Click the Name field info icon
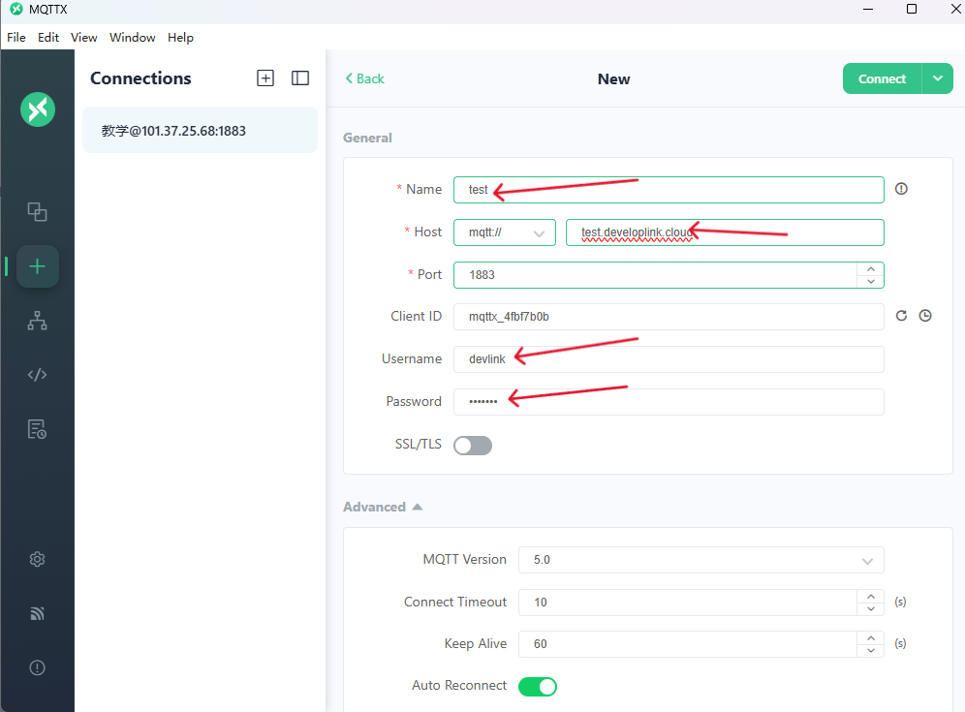The image size is (965, 712). pos(901,189)
